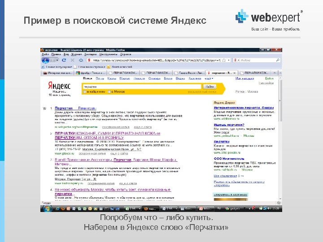Click the status bar icon at the bottom right
Screen dimensions: 323x242
pos(279,203)
